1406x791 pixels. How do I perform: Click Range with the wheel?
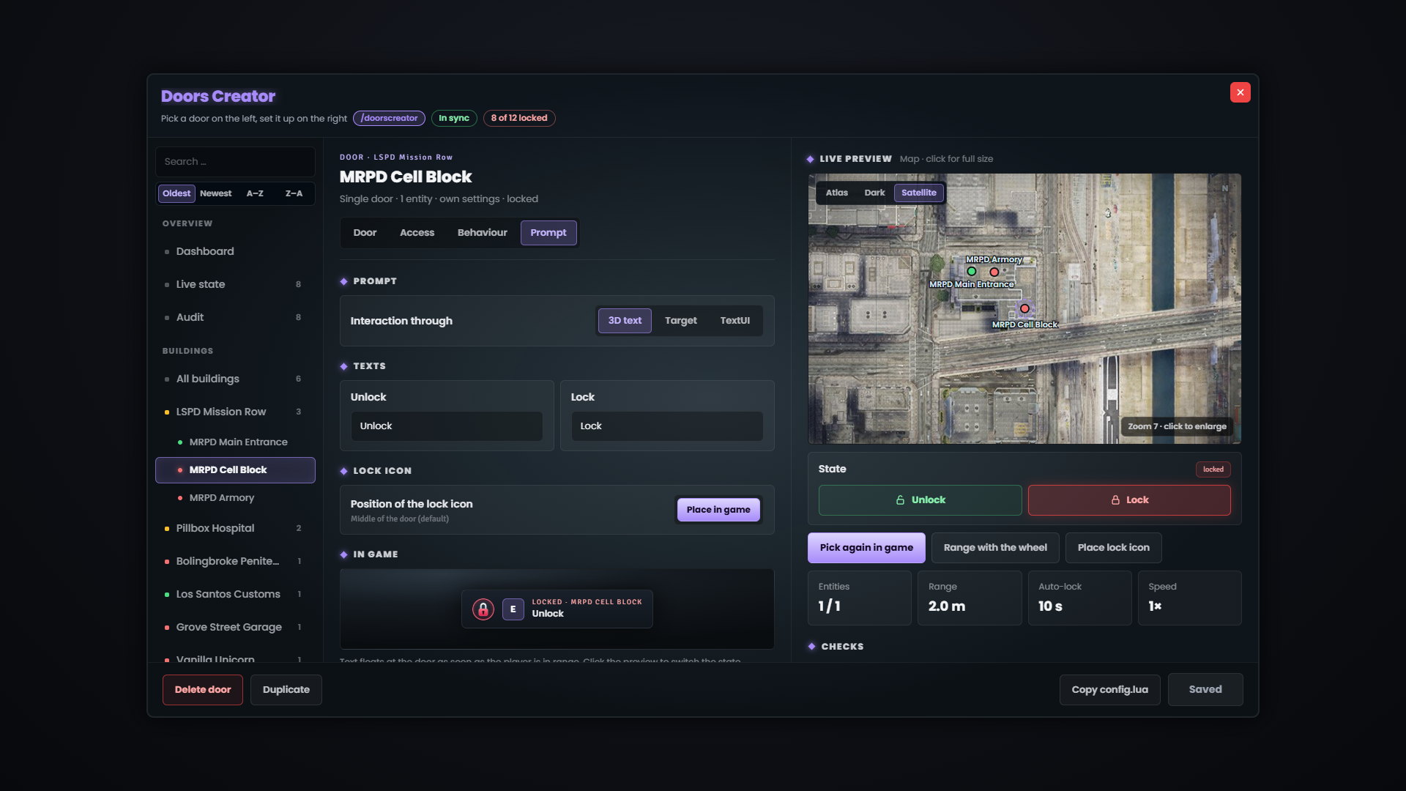(994, 548)
